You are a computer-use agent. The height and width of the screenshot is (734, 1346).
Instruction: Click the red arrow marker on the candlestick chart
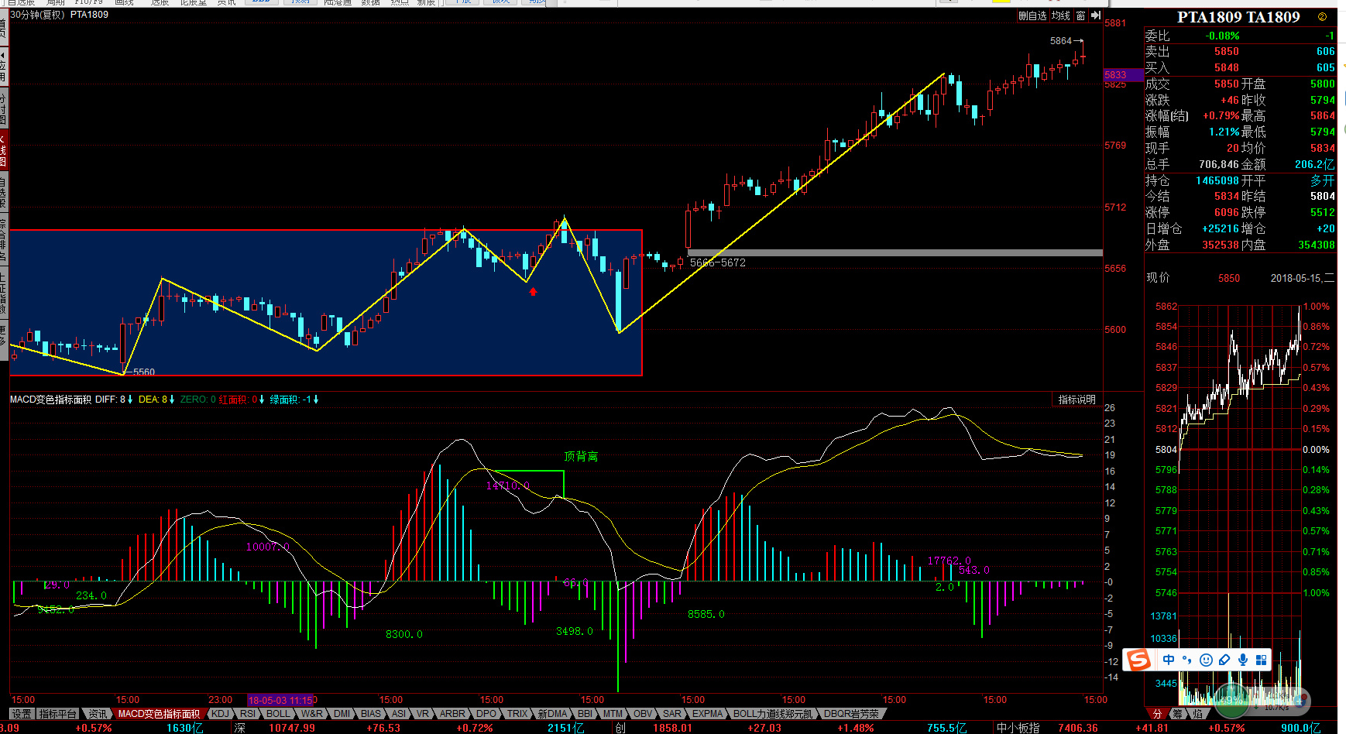point(533,292)
